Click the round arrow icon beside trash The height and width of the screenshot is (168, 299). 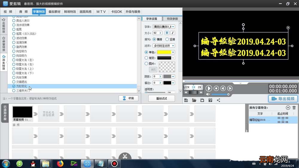tap(288, 108)
